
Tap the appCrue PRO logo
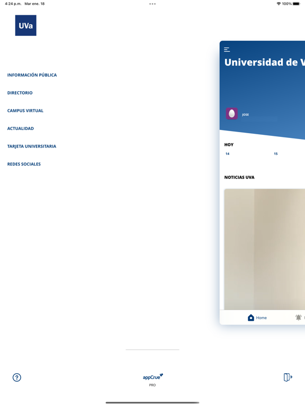(x=152, y=380)
